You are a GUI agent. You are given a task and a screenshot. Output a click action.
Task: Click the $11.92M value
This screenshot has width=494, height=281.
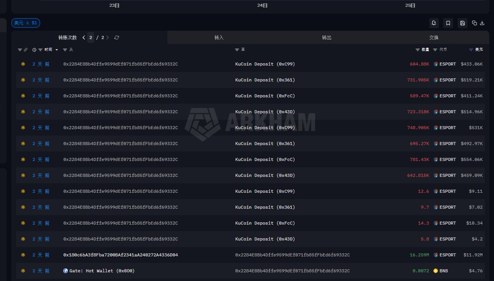[x=473, y=255]
